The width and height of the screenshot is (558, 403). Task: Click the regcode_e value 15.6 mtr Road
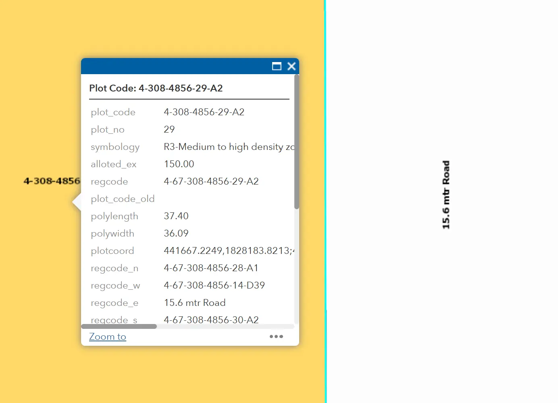195,303
